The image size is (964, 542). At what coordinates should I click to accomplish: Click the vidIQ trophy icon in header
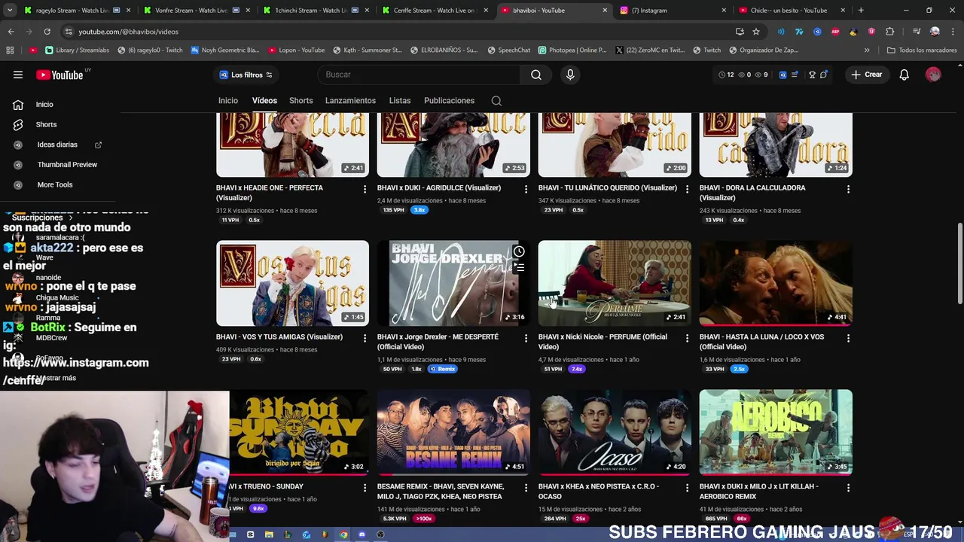pos(812,75)
